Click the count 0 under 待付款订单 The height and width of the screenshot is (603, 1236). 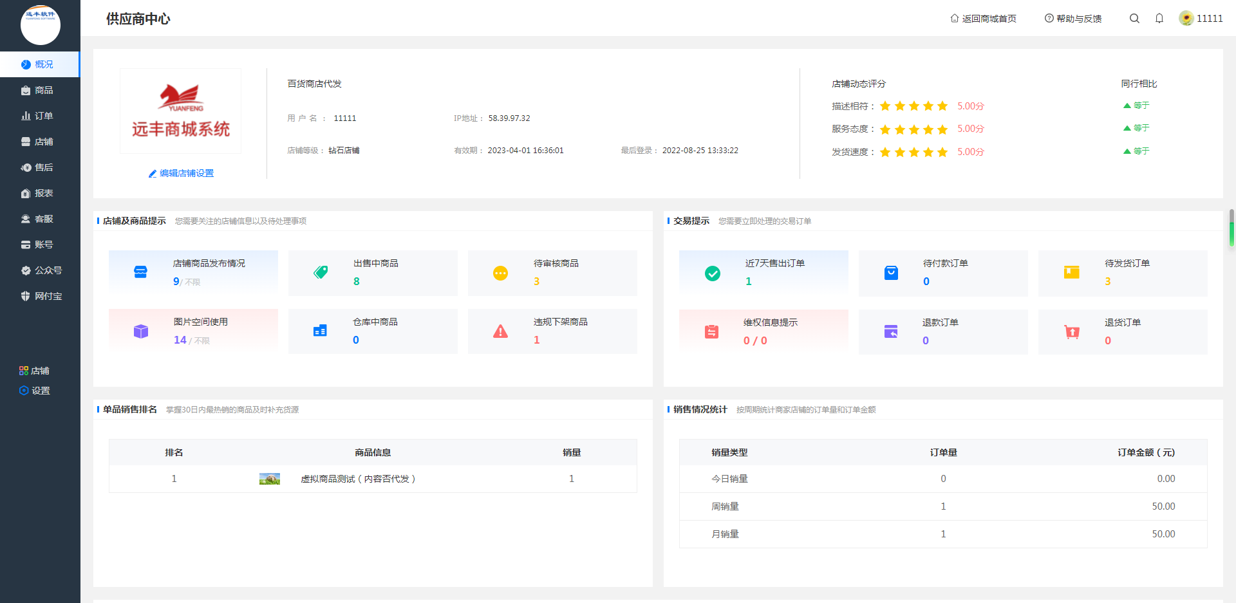926,281
